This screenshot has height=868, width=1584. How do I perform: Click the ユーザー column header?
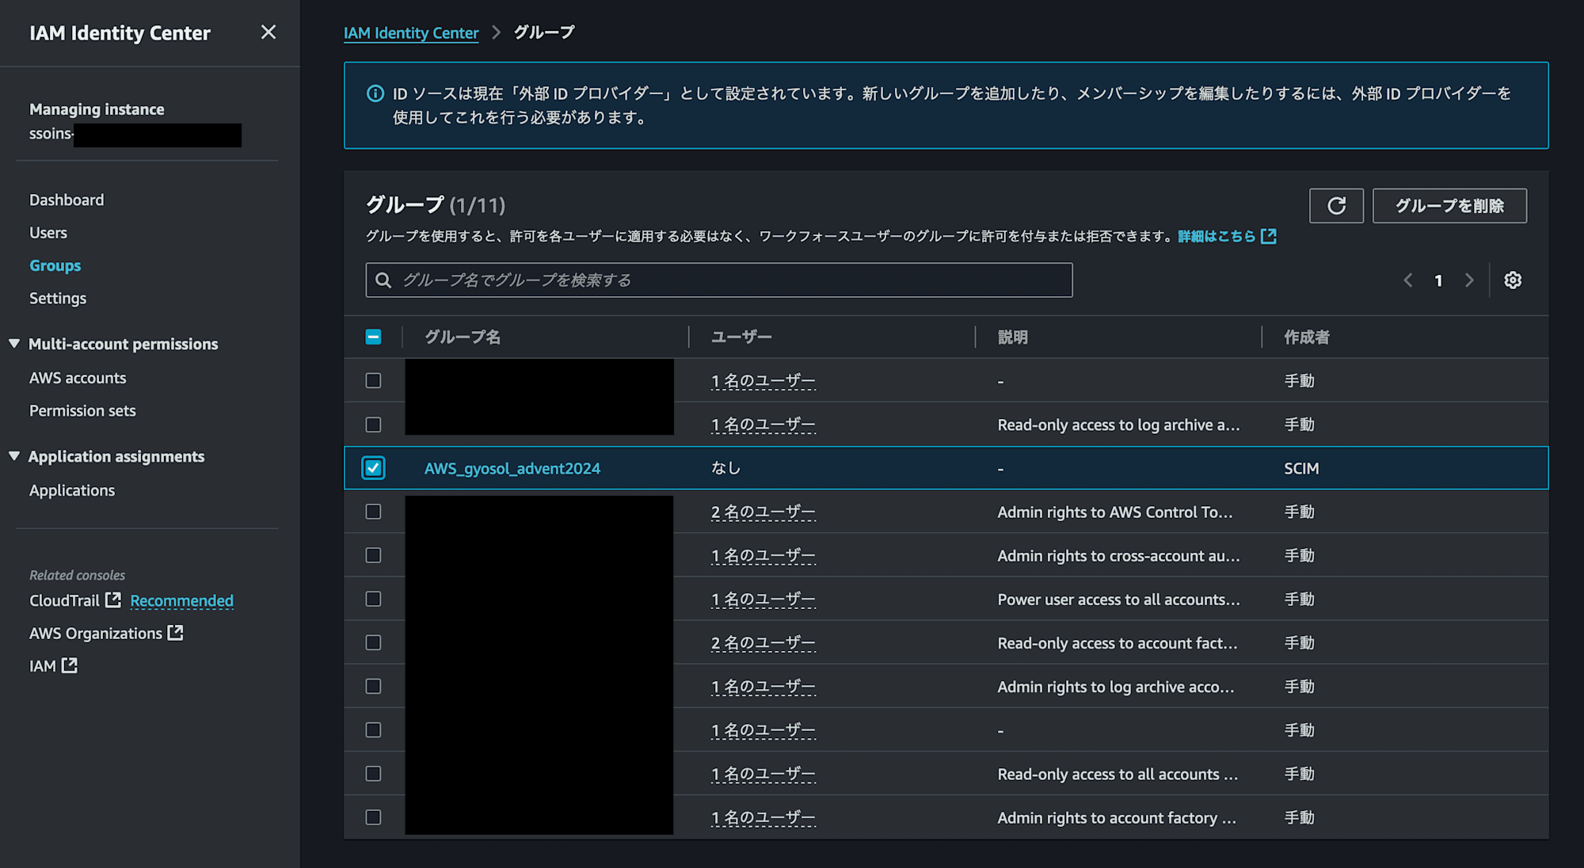click(x=741, y=337)
